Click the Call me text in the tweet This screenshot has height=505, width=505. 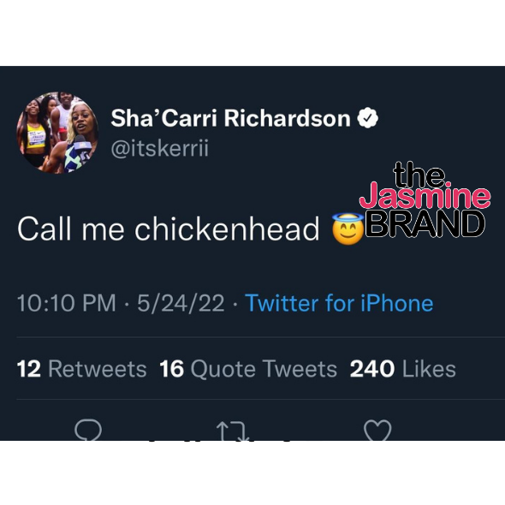pyautogui.click(x=70, y=229)
